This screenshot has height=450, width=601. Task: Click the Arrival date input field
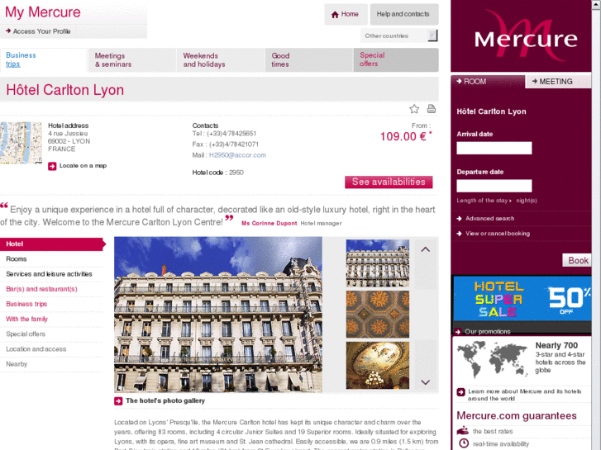click(494, 149)
